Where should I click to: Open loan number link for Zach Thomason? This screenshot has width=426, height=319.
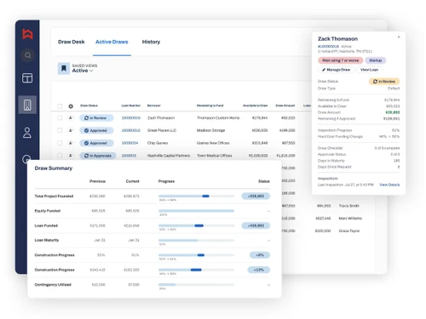click(131, 118)
